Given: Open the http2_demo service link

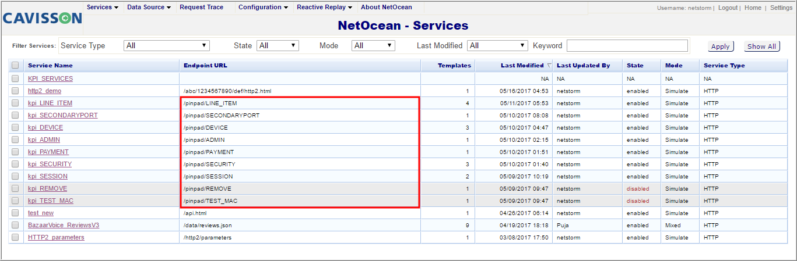Looking at the screenshot, I should point(44,91).
